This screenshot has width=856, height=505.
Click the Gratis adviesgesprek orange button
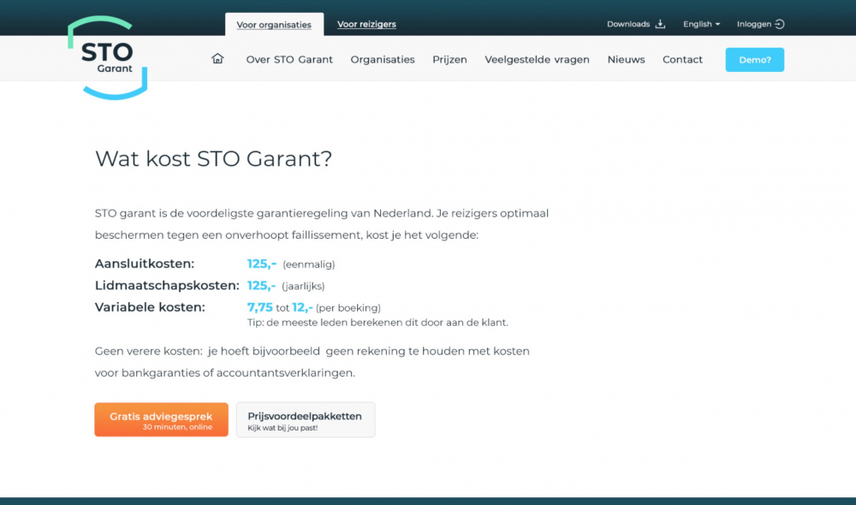coord(161,419)
